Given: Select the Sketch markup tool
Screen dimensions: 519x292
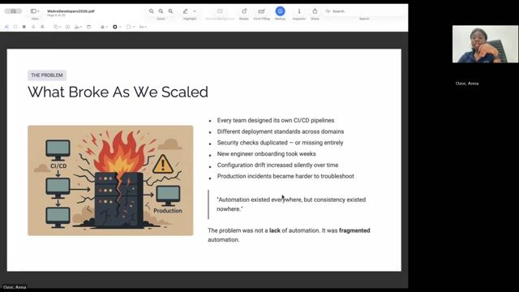Looking at the screenshot, I should (x=33, y=27).
